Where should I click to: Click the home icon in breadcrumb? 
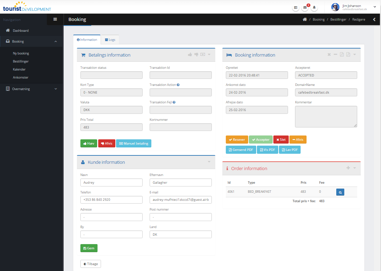click(x=305, y=20)
